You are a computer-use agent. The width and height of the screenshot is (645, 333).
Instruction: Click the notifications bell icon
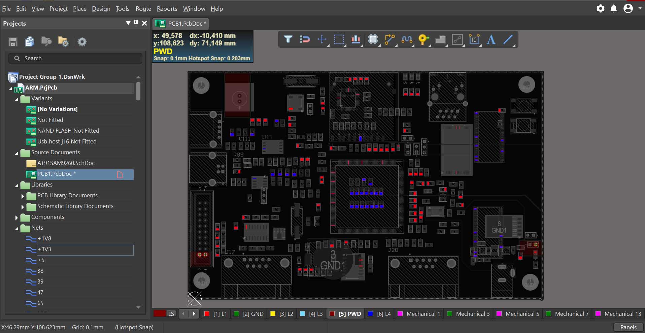point(614,8)
